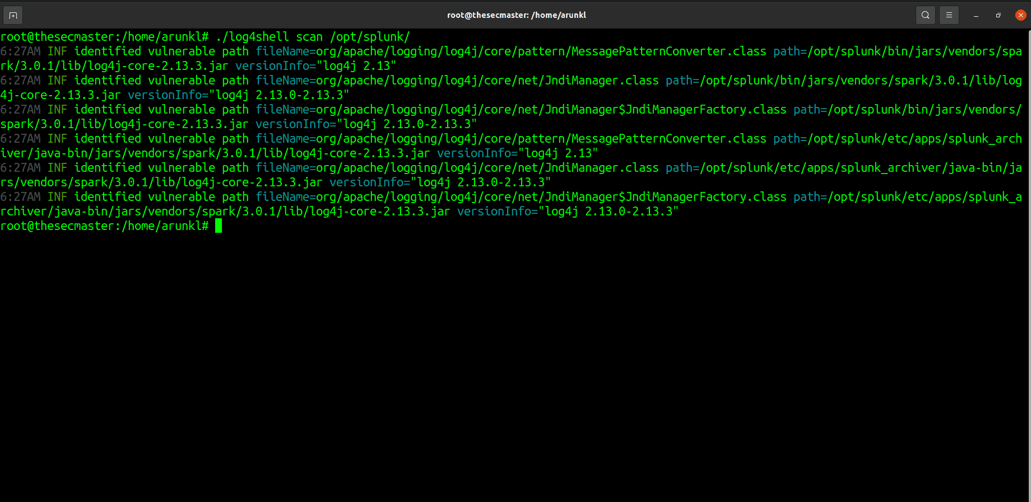The image size is (1031, 502).
Task: Click the terminal cursor at the last prompt
Action: point(219,226)
